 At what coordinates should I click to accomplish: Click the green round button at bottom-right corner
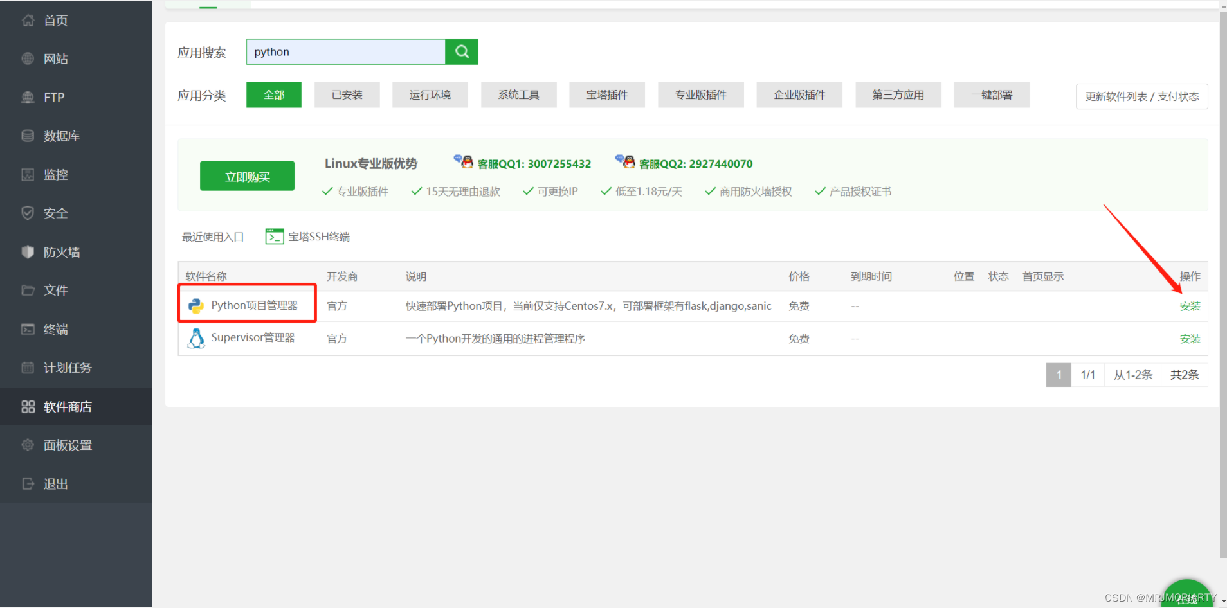click(1187, 594)
